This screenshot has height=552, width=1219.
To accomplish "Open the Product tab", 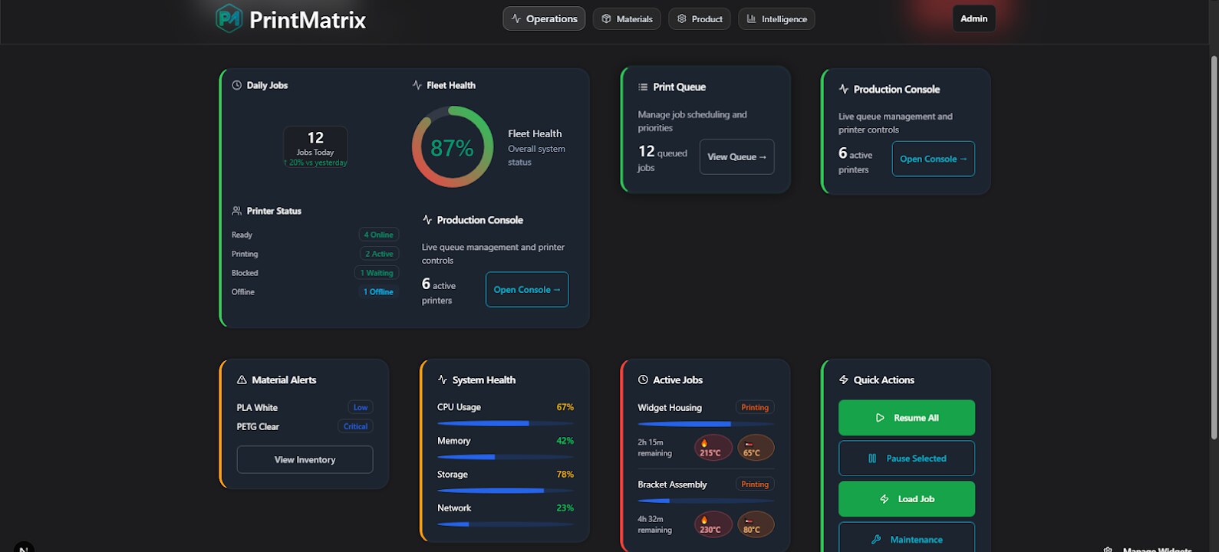I will pyautogui.click(x=700, y=18).
